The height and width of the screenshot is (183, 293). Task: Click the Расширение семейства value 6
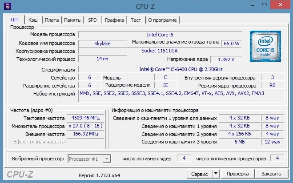click(x=90, y=85)
